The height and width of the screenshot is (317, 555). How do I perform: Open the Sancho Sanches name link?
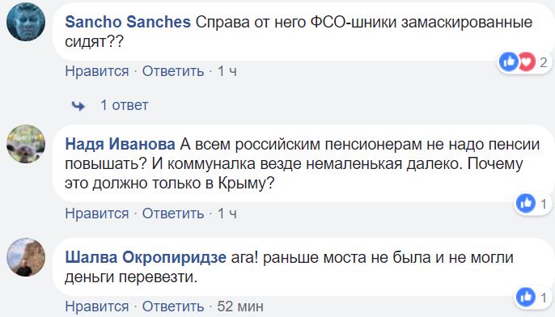click(x=128, y=22)
